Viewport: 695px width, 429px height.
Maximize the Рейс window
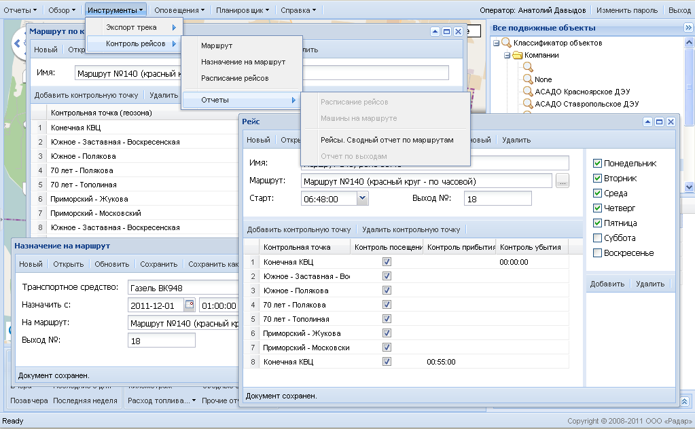click(659, 122)
